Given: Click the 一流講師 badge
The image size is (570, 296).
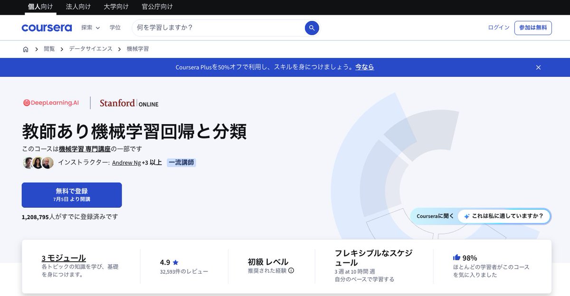Looking at the screenshot, I should coord(181,163).
